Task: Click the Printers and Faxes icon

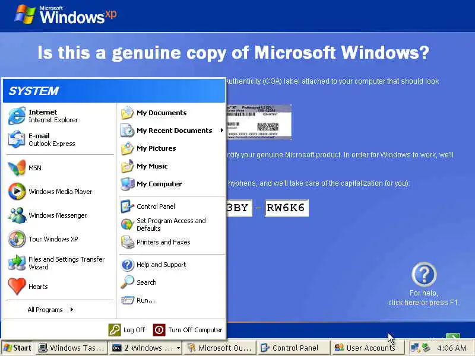Action: [x=127, y=242]
